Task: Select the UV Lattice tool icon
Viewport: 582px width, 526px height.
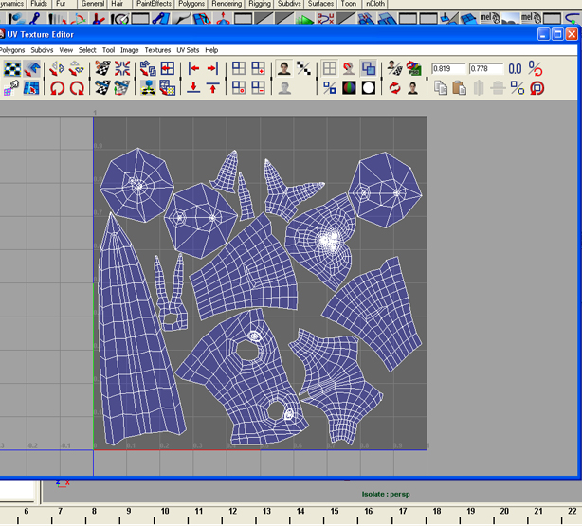Action: (x=12, y=69)
